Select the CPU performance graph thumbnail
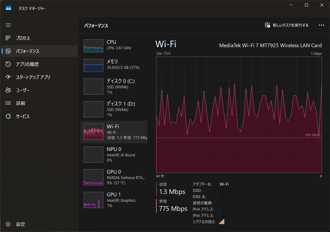This screenshot has width=330, height=232. (93, 46)
